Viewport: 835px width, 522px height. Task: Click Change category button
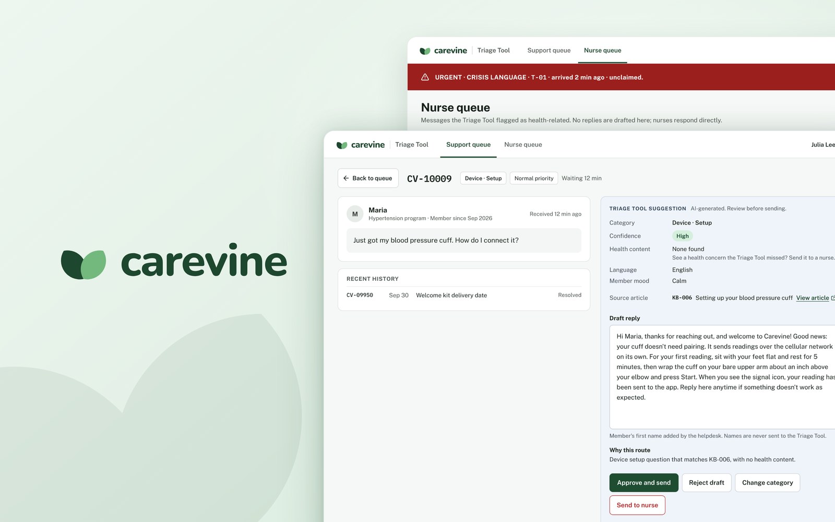[767, 483]
